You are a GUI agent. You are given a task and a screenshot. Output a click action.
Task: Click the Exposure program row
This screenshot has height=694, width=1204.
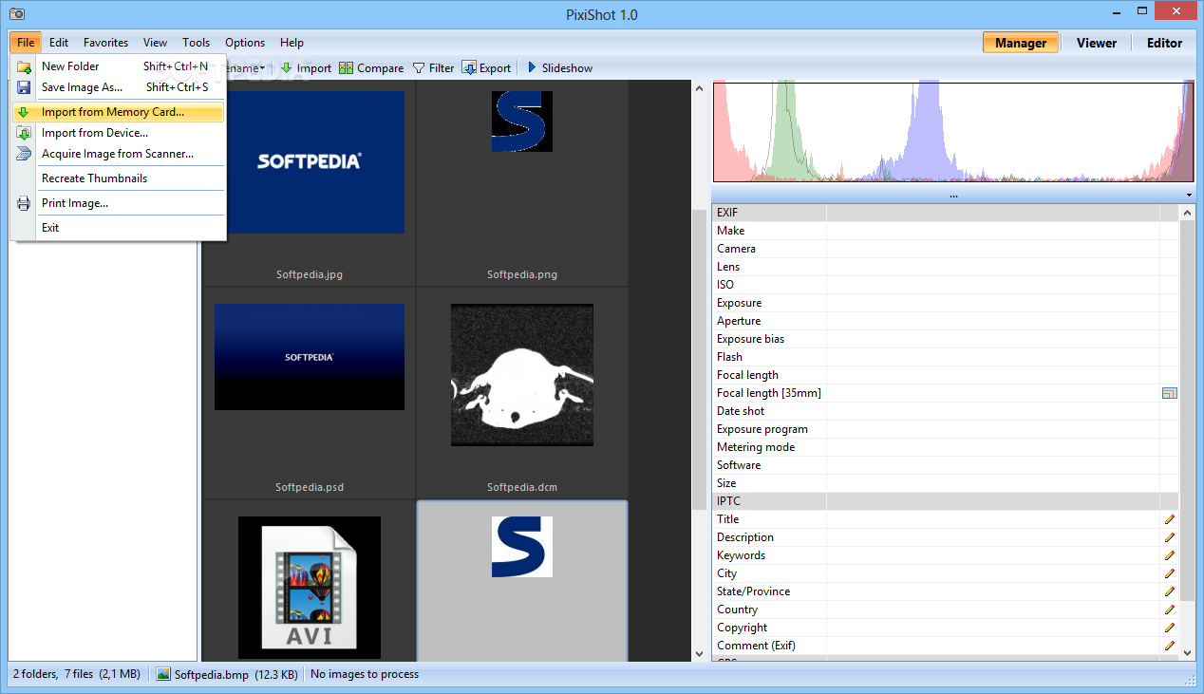946,429
